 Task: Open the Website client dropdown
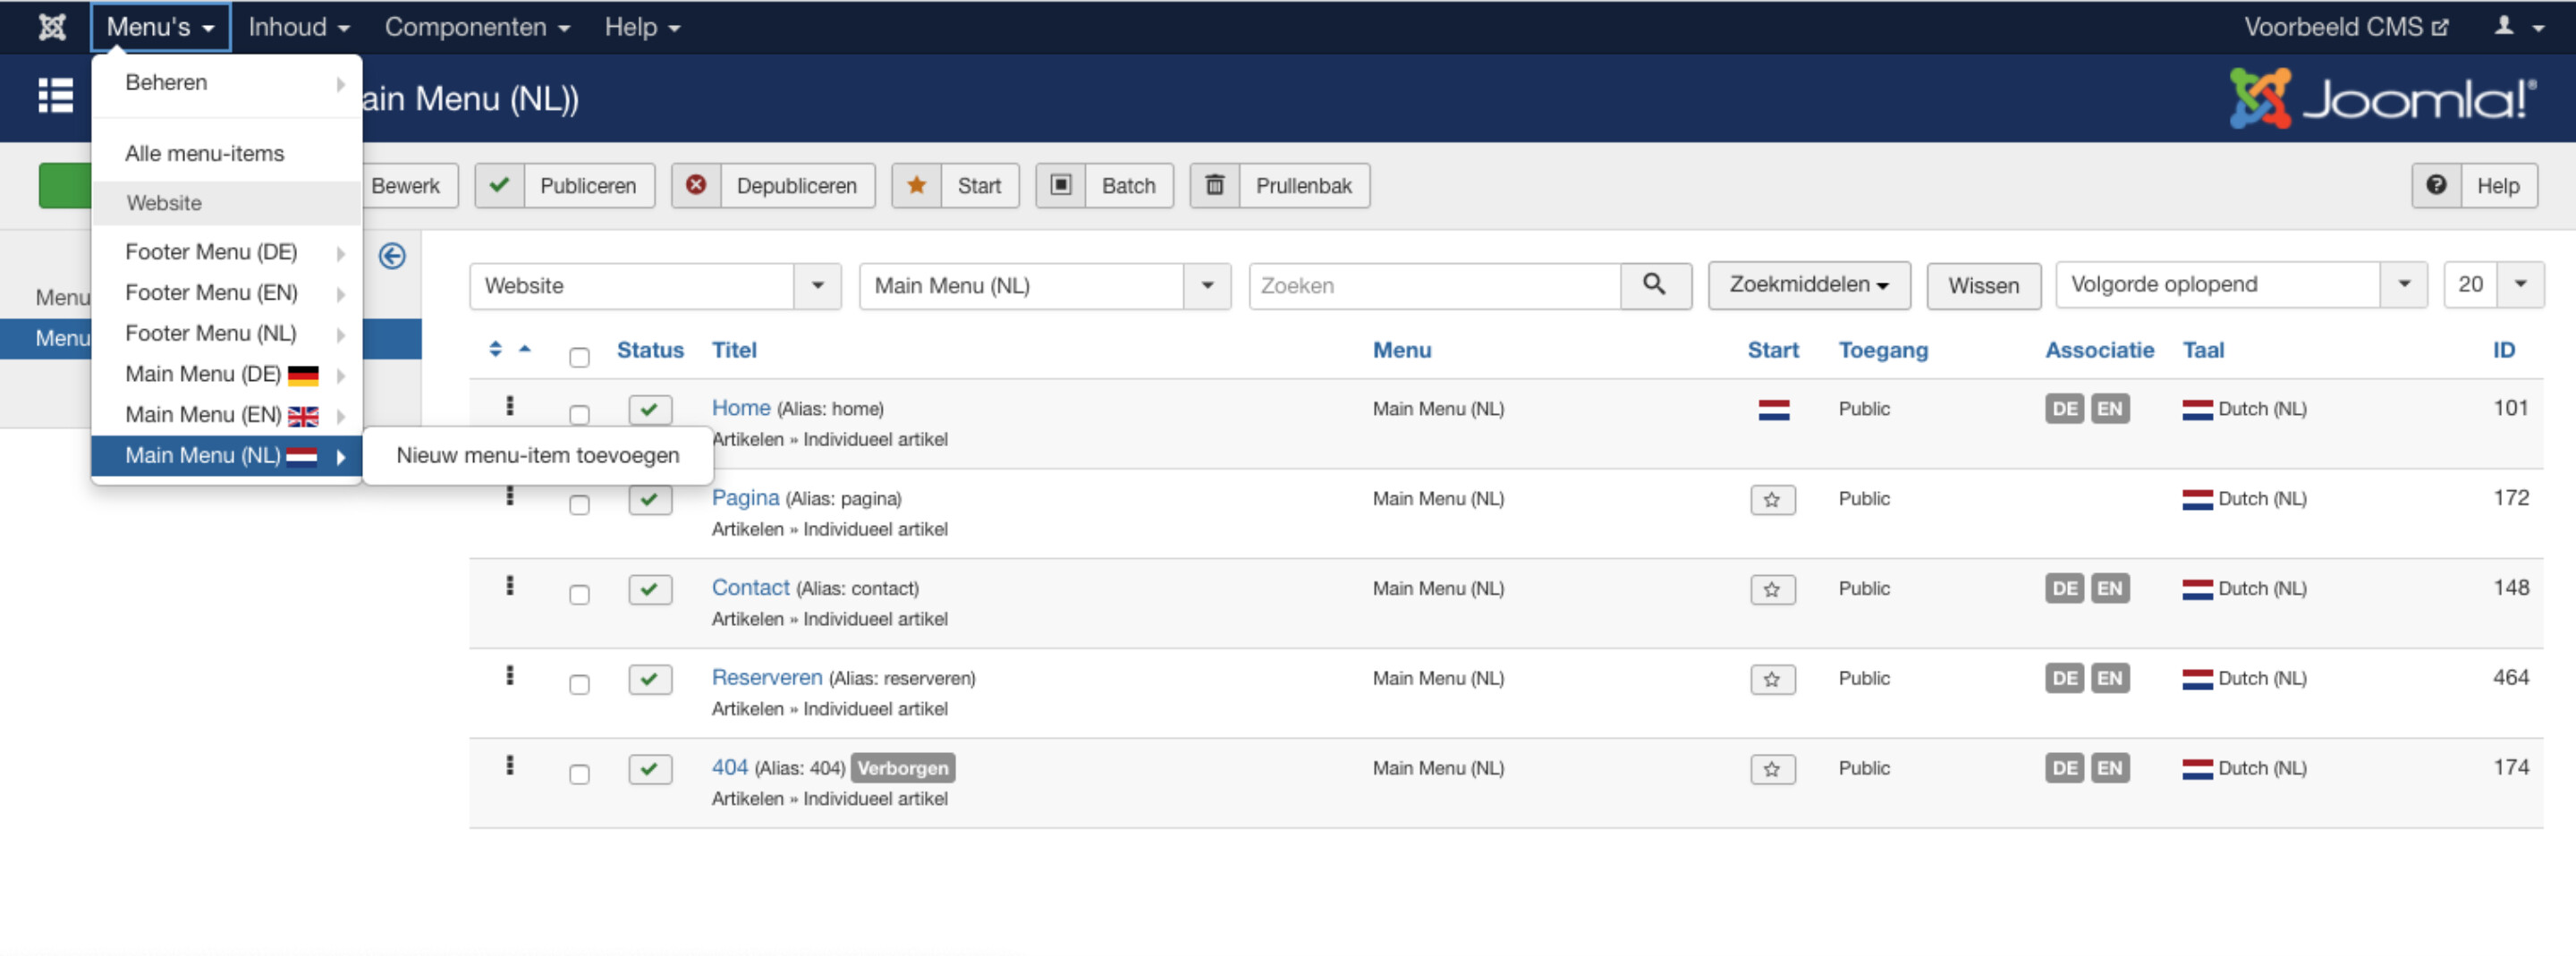655,286
